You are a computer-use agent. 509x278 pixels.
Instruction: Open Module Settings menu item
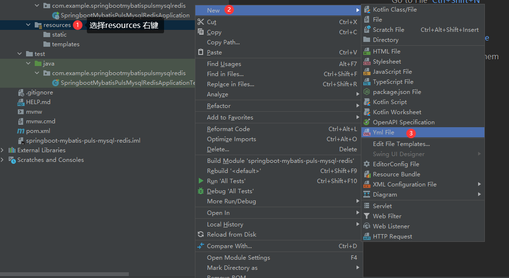tap(278, 258)
